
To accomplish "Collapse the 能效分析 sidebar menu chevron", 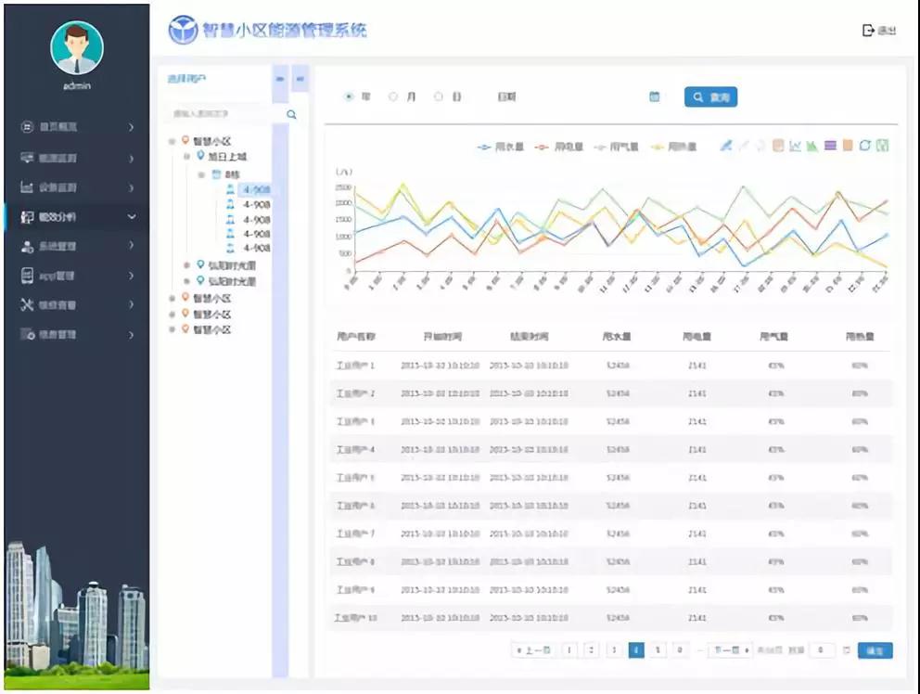I will click(x=132, y=217).
